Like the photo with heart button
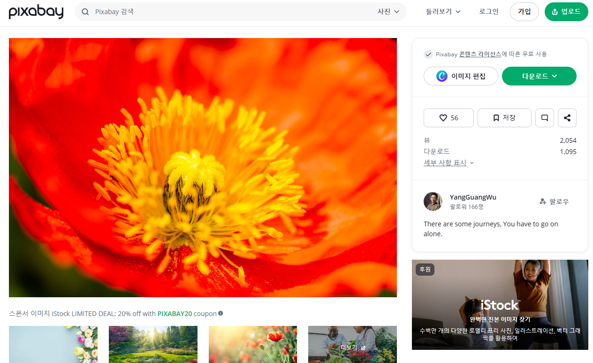The image size is (593, 363). (449, 118)
